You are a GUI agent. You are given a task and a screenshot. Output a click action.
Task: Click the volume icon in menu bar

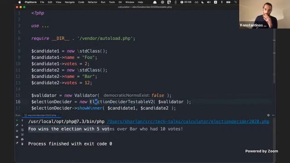[x=209, y=2]
